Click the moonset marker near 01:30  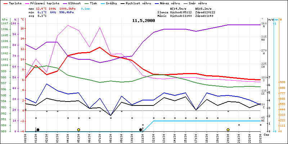pos(37,130)
